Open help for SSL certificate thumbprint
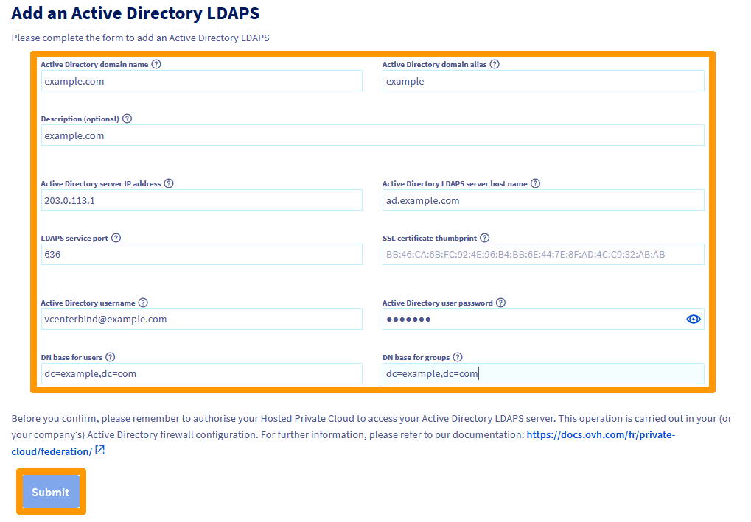This screenshot has width=751, height=522. click(x=484, y=238)
